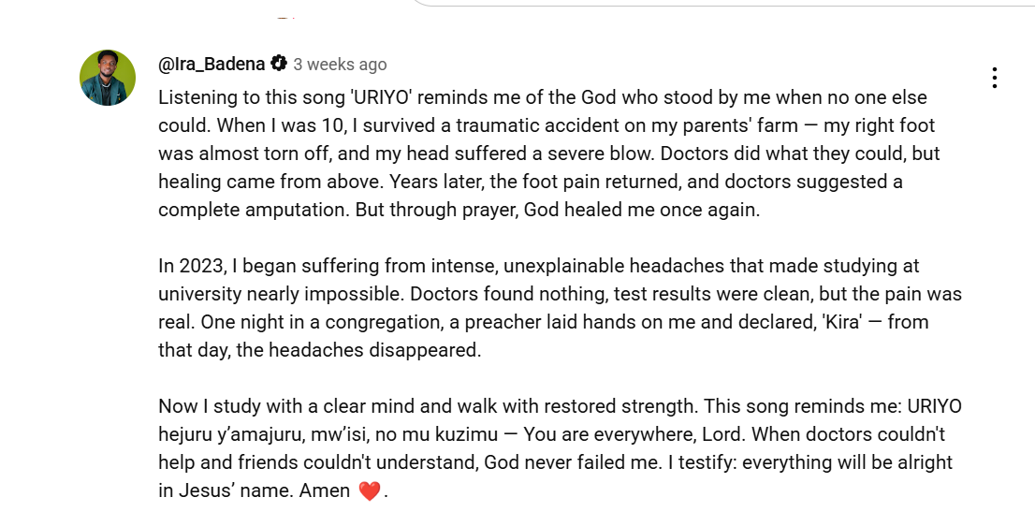Click the red heart emoji after Amen

370,490
